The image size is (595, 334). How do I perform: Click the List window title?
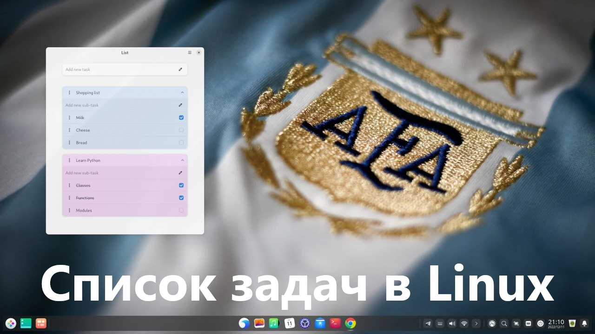125,53
